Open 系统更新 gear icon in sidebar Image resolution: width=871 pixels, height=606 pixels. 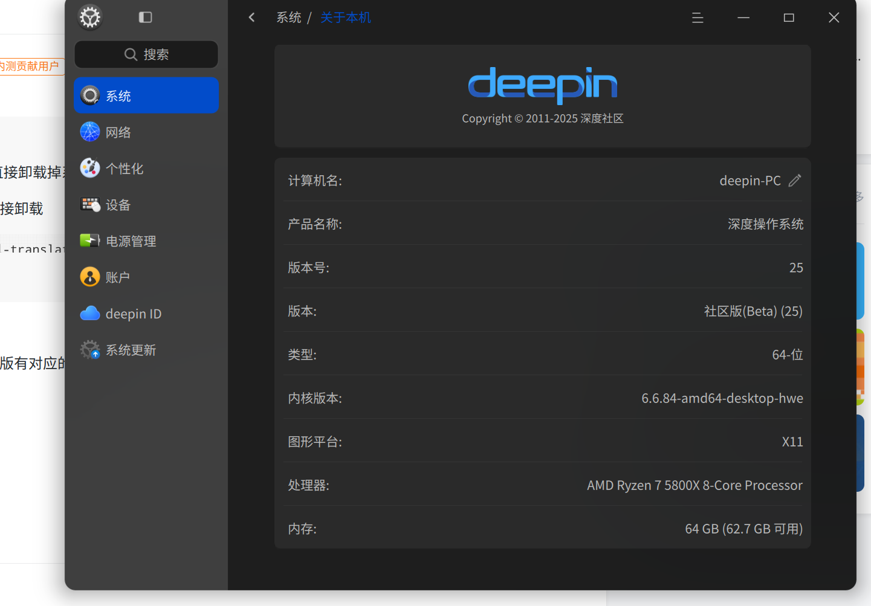pos(90,349)
